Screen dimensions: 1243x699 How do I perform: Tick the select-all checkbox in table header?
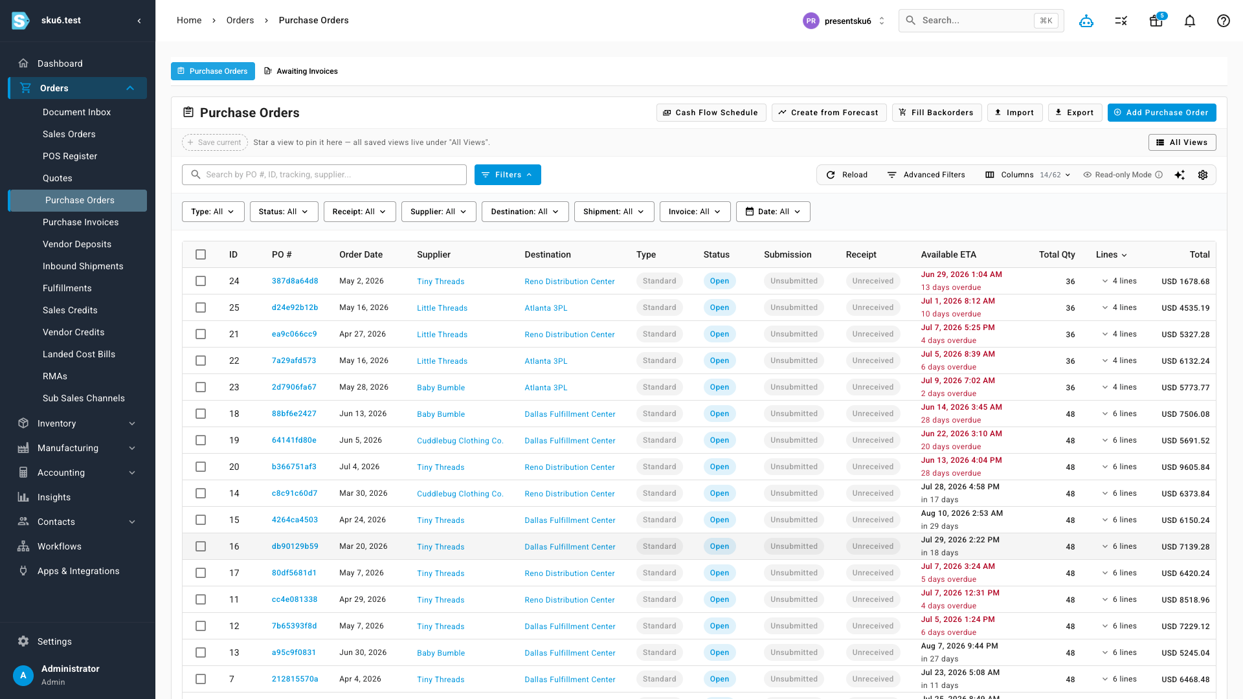[x=201, y=254]
